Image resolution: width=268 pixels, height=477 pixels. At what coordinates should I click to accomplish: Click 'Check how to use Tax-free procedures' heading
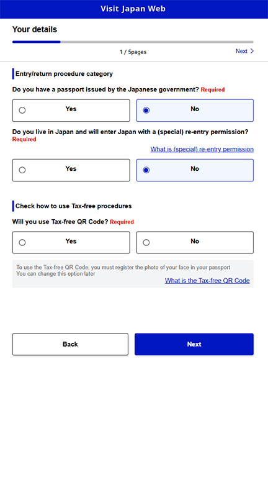coord(74,206)
